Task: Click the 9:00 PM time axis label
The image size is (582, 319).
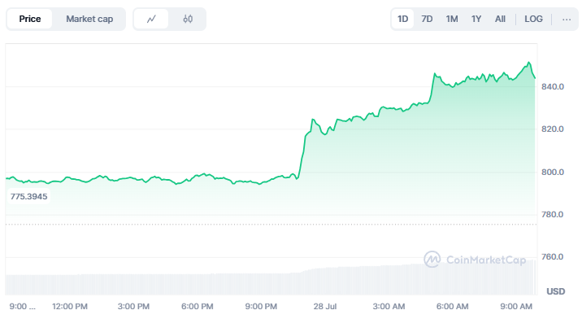Action: coord(261,307)
